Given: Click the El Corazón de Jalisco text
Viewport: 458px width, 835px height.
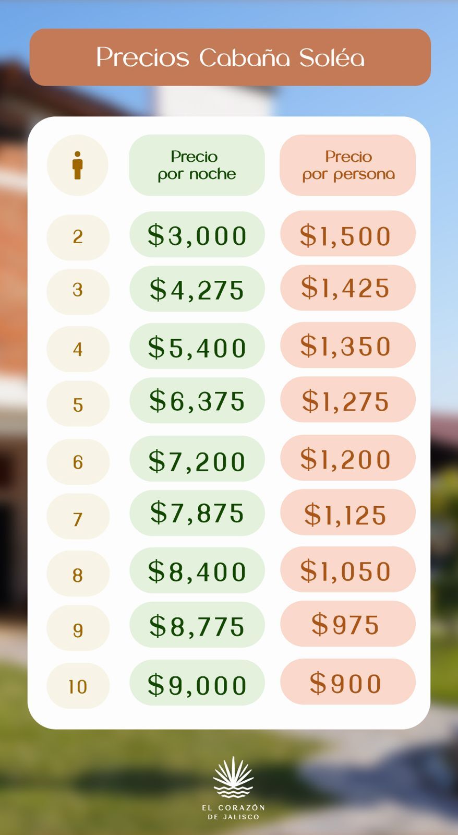Looking at the screenshot, I should click(233, 812).
